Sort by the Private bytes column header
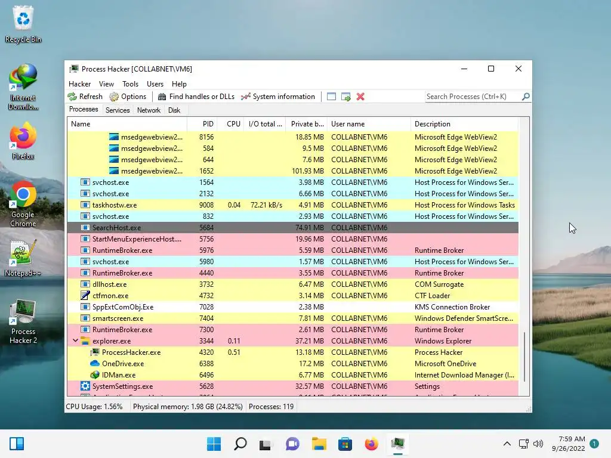Screen dimensions: 611x458 (x=307, y=124)
